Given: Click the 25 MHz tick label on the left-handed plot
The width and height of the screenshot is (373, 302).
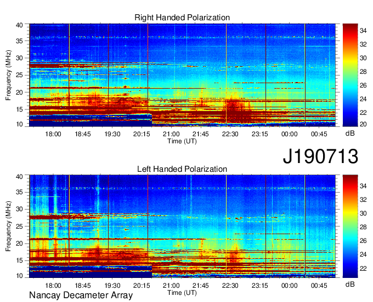Looking at the screenshot, I should click(19, 226).
